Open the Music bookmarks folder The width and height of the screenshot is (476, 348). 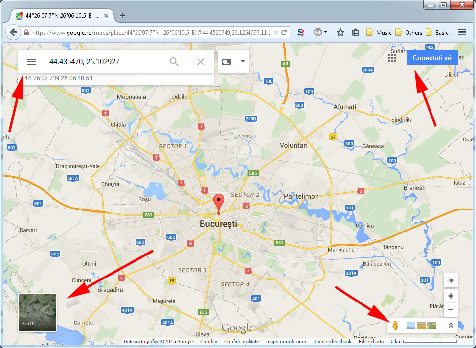pyautogui.click(x=379, y=32)
